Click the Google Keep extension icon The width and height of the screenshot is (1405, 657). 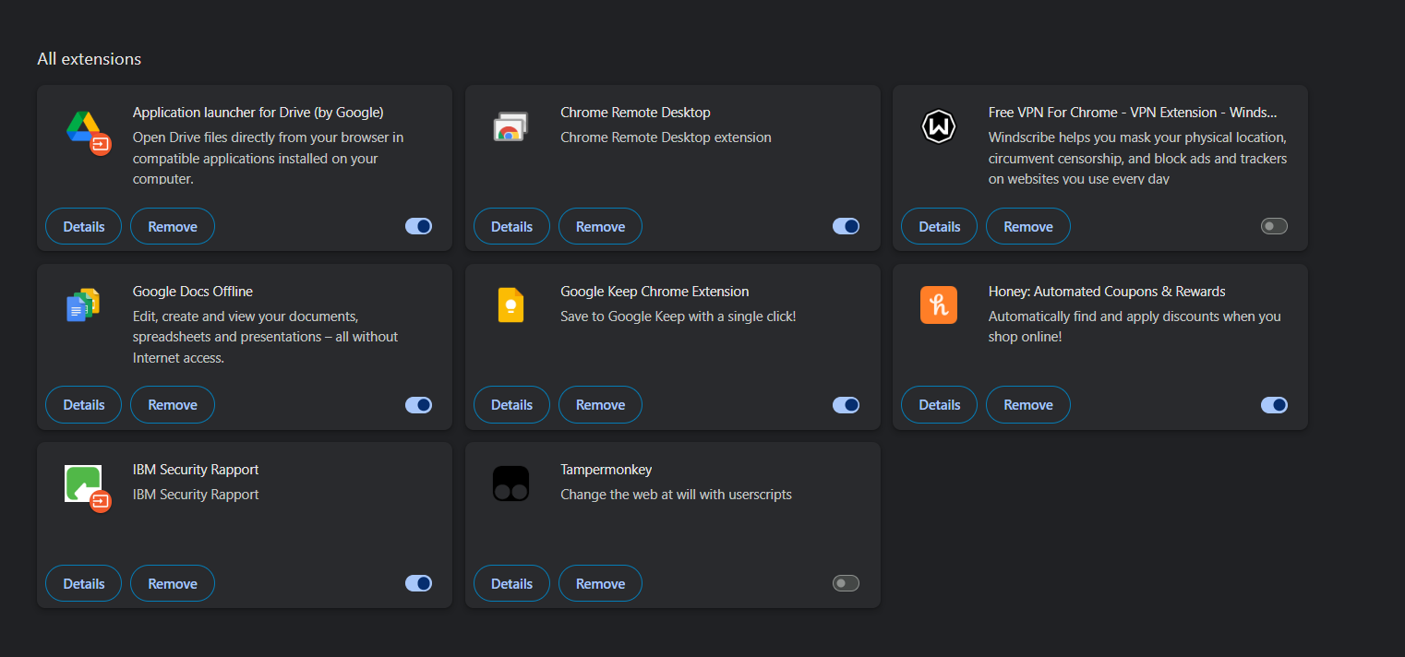coord(510,305)
